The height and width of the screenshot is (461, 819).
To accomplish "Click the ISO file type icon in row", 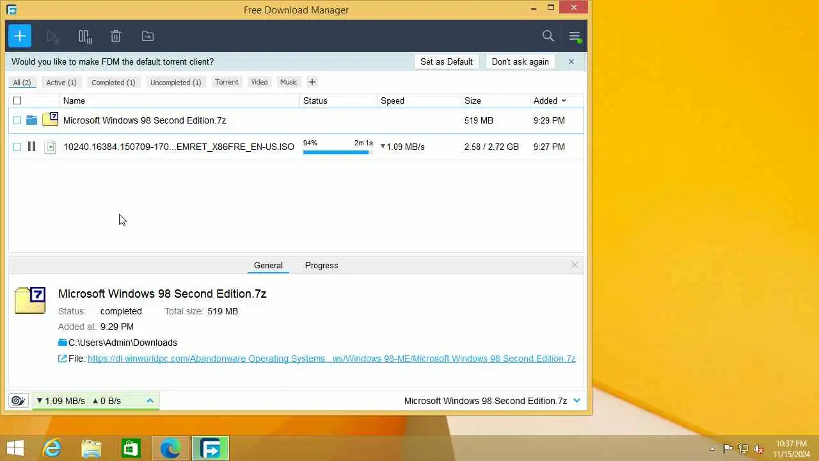I will pos(50,147).
